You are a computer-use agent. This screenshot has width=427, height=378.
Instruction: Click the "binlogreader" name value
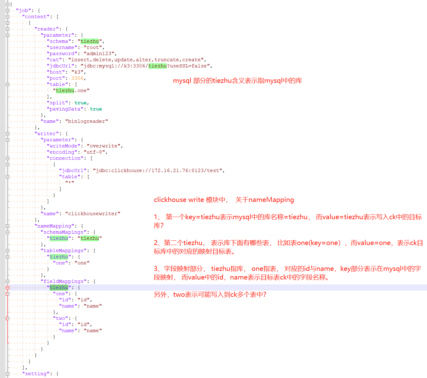pos(87,121)
